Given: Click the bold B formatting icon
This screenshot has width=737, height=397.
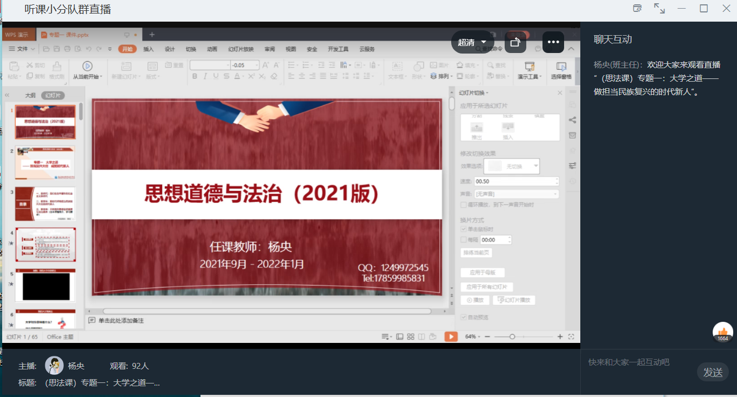Looking at the screenshot, I should 195,76.
